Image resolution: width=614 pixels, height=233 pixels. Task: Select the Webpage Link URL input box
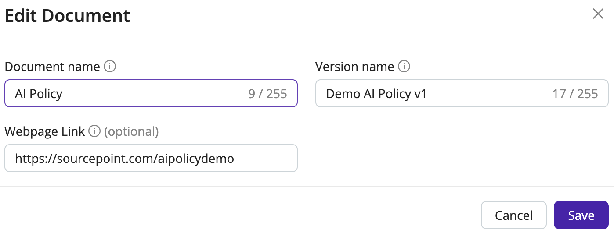tap(151, 158)
